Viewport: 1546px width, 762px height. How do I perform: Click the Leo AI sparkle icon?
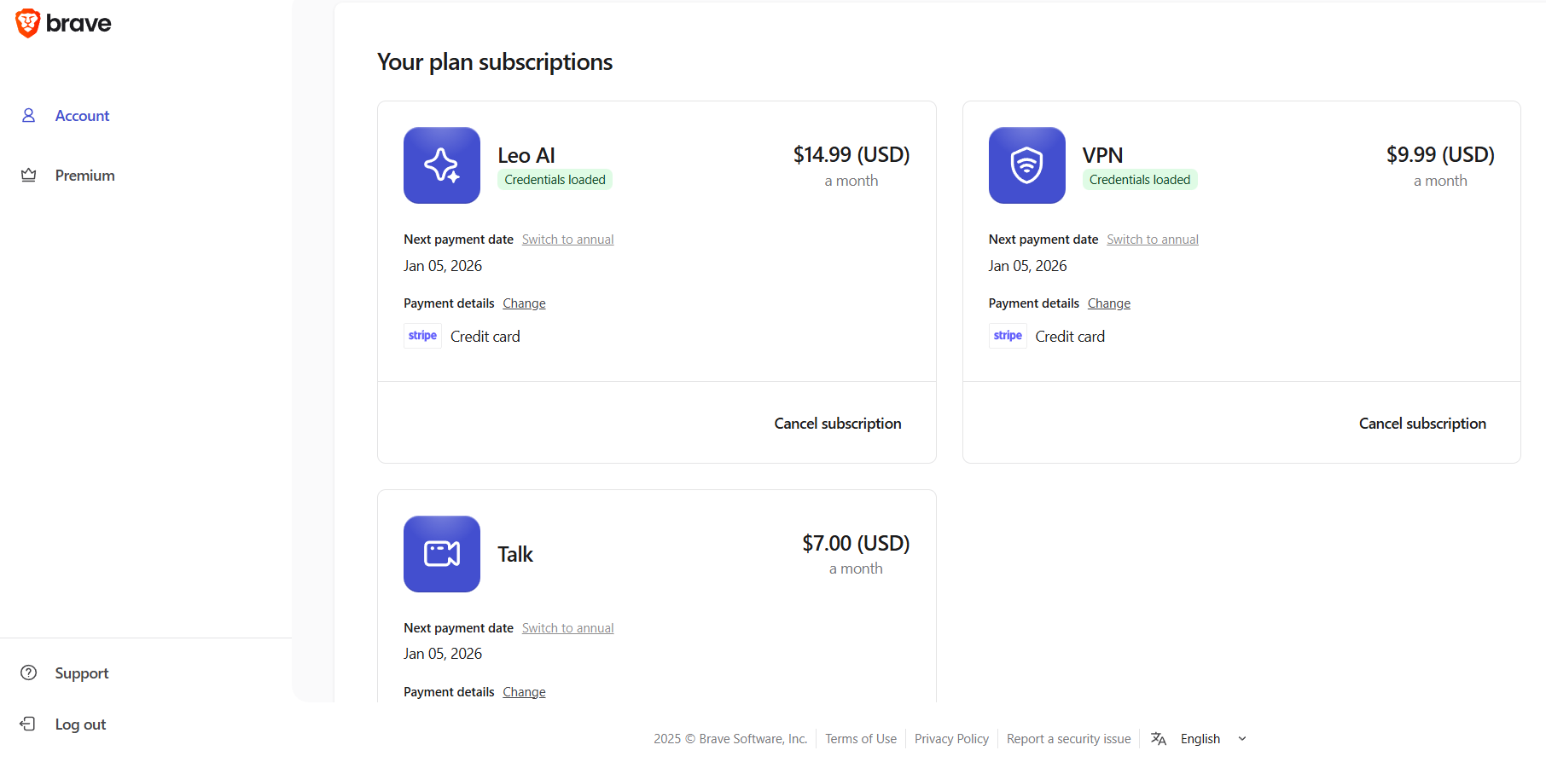pos(441,165)
